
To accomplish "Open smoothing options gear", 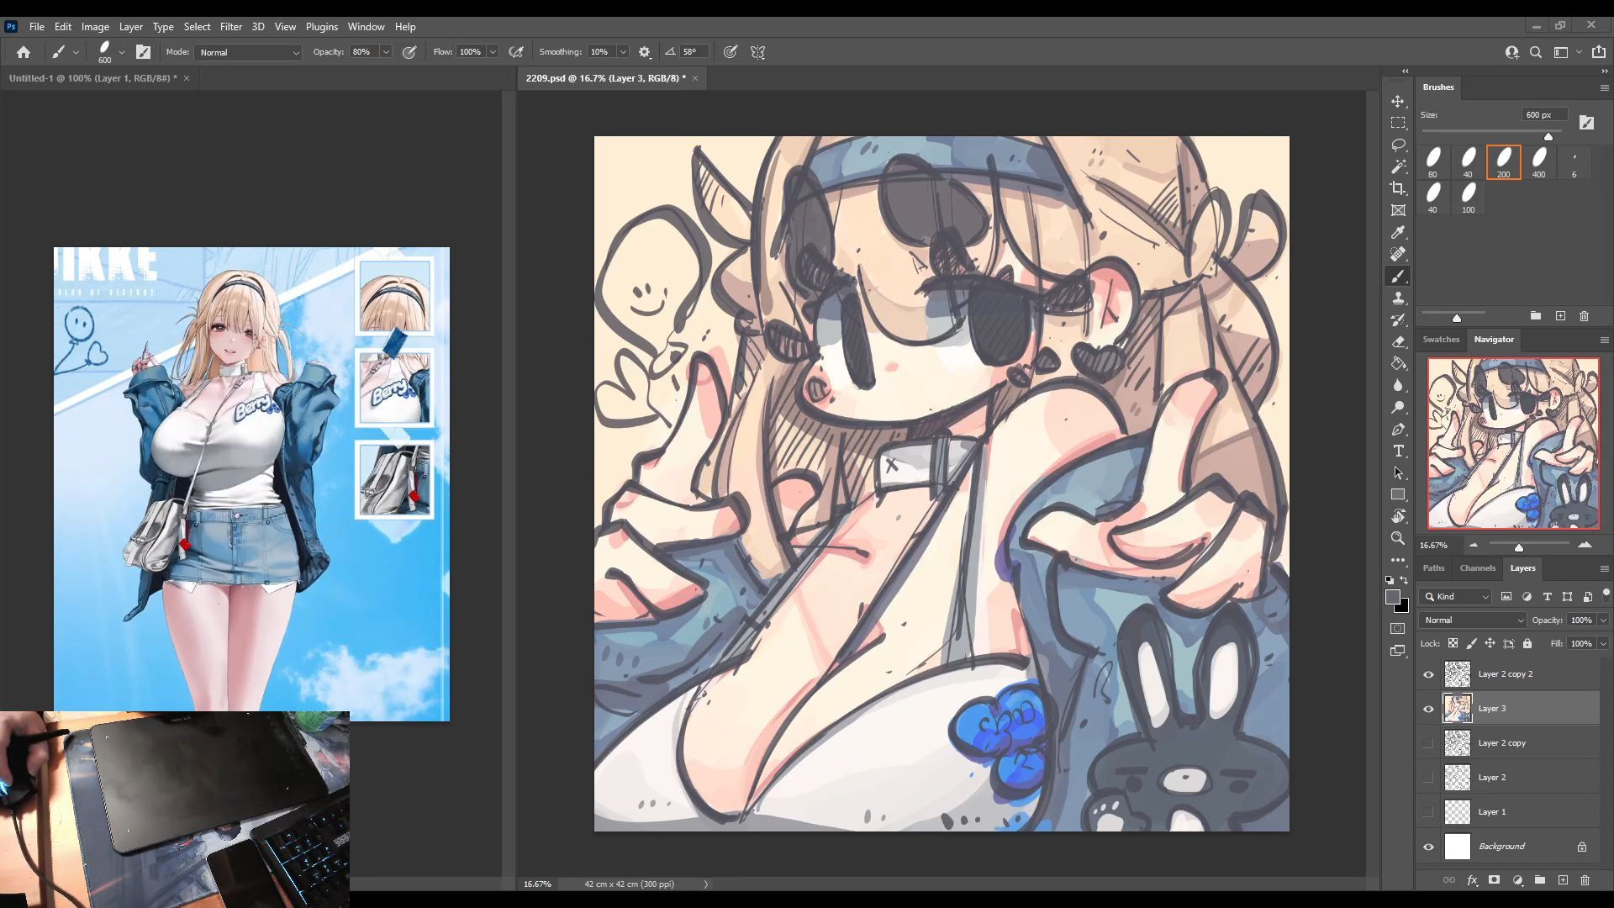I will (645, 52).
